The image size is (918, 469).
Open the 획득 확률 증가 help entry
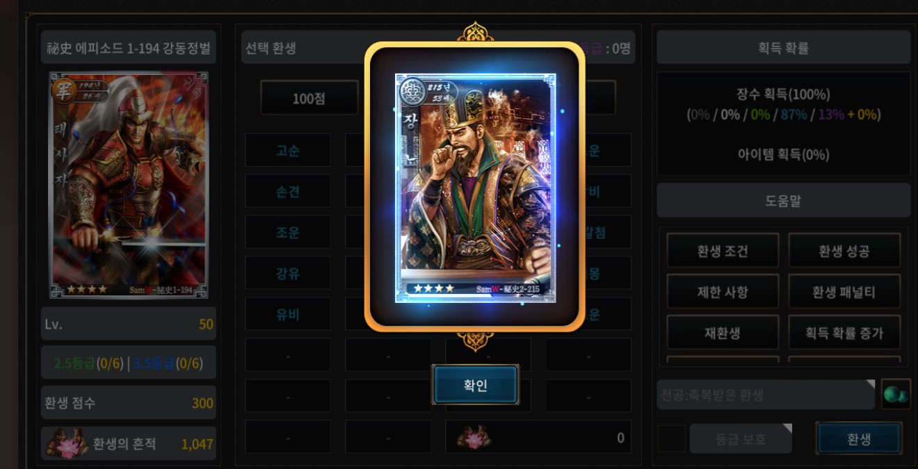pyautogui.click(x=844, y=333)
